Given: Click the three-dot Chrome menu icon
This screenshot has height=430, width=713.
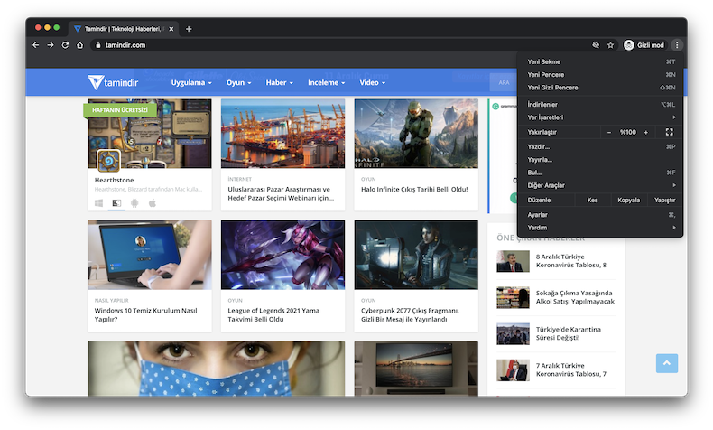Looking at the screenshot, I should pyautogui.click(x=677, y=45).
